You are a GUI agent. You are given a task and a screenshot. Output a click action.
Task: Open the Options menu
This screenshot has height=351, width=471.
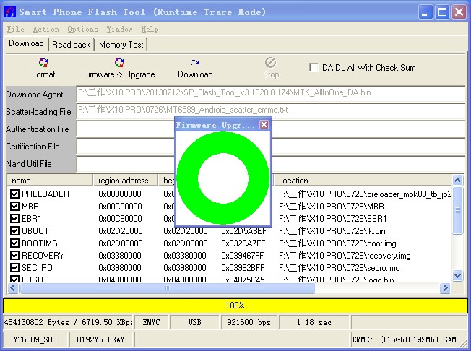pos(82,29)
